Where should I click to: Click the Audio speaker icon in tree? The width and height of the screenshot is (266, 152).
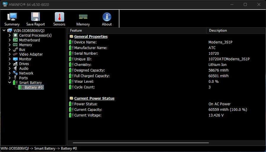pos(15,69)
